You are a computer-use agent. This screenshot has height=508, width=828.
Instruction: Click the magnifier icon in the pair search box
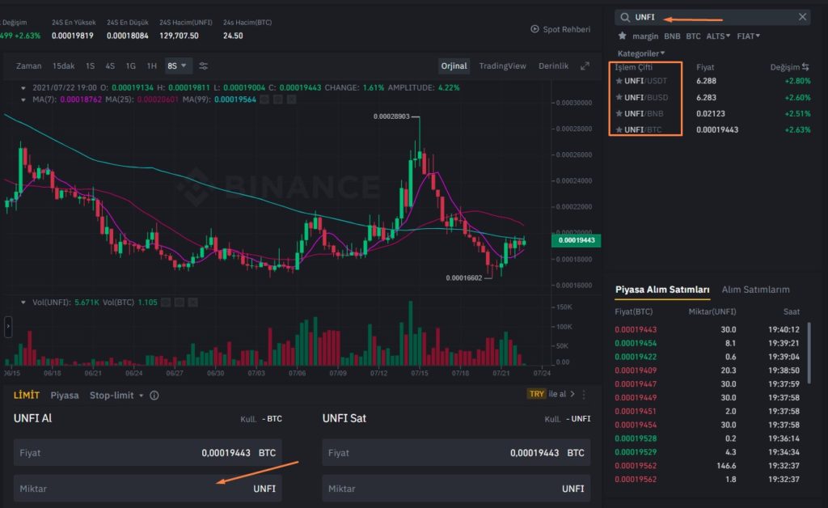point(625,18)
